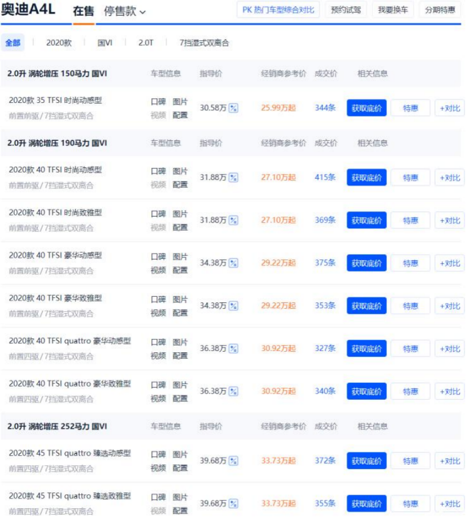
Task: Open 2020款 40 TFSI quattro 豪华致雅型 link
Action: (71, 385)
